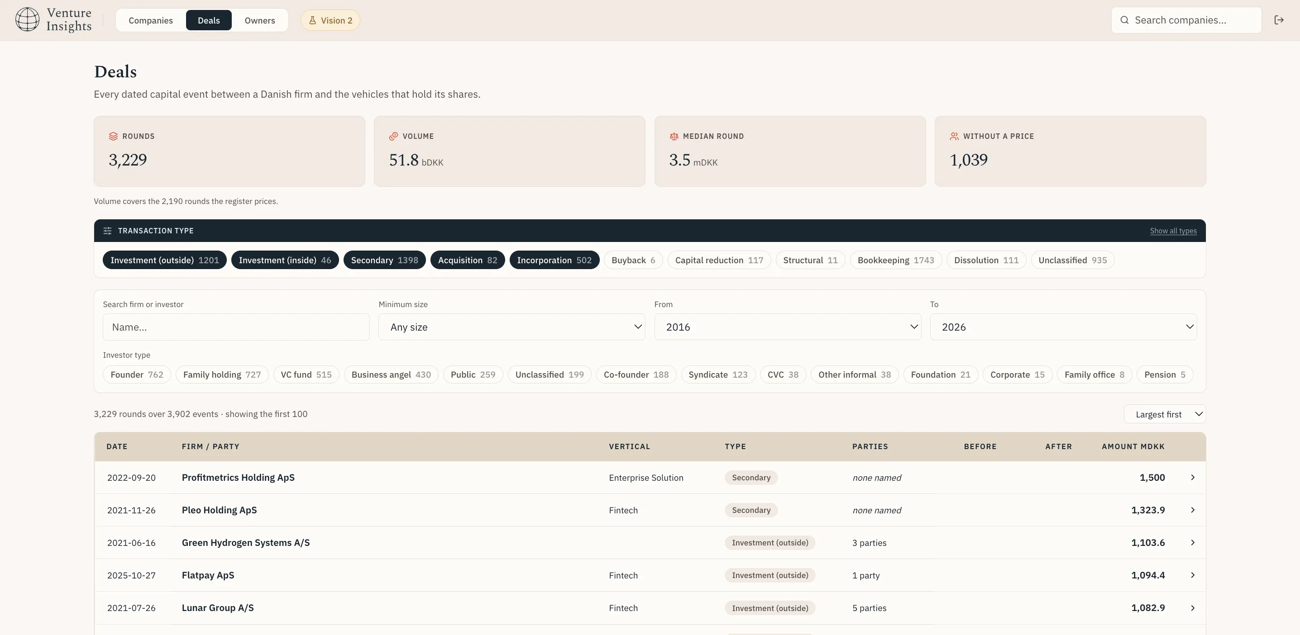1300x635 pixels.
Task: Toggle the Secondary transaction type chip
Action: tap(385, 260)
